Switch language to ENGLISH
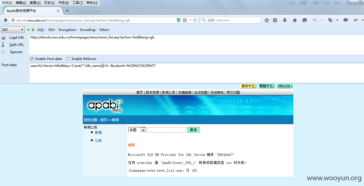The height and width of the screenshot is (186, 364). (x=284, y=86)
